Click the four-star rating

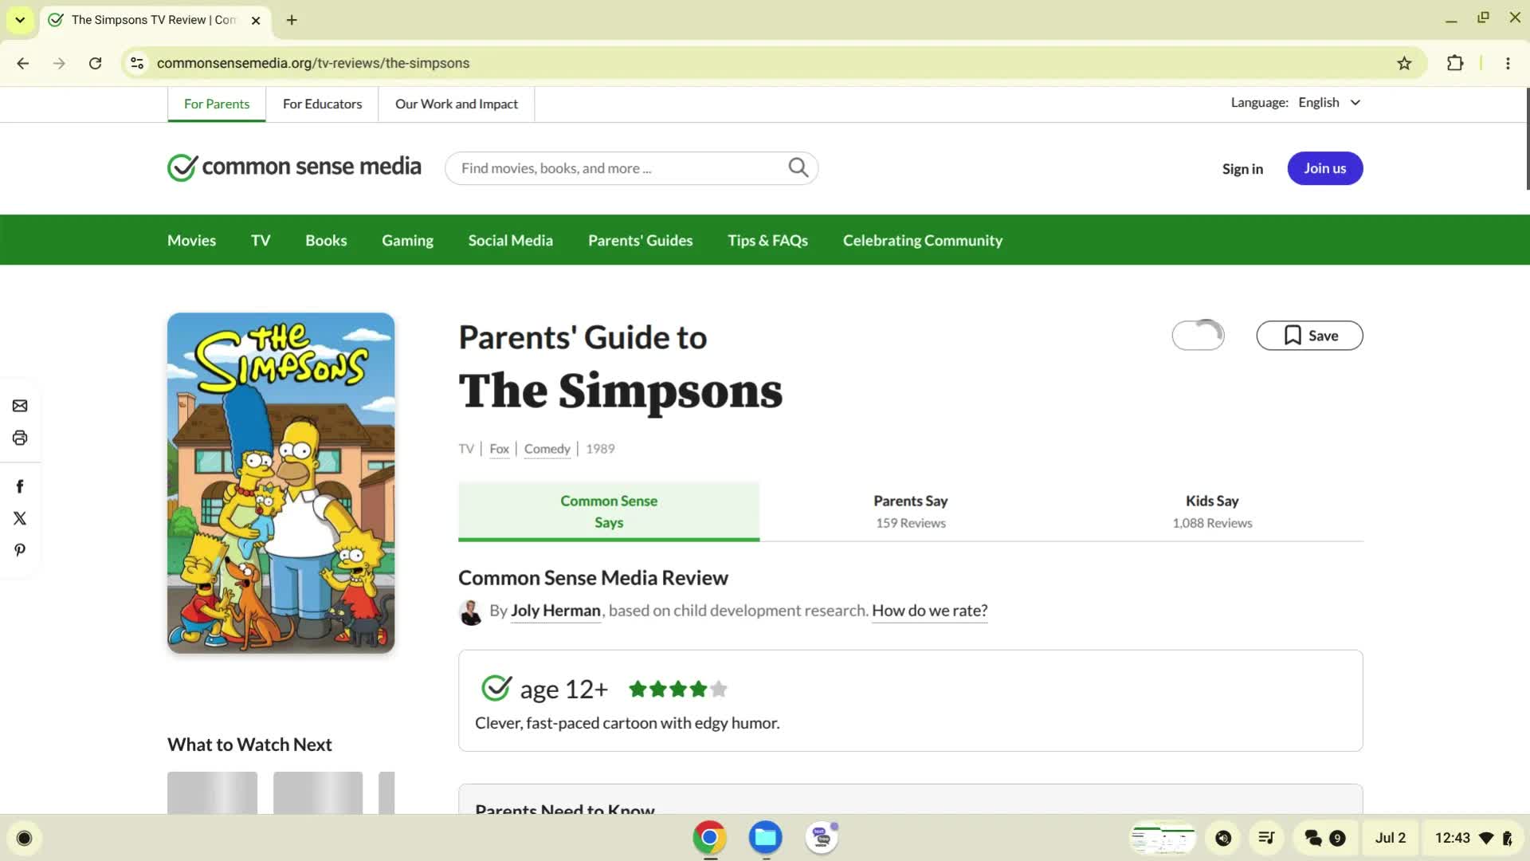point(677,689)
